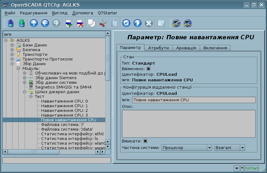Image resolution: width=267 pixels, height=173 pixels.
Task: Expand the Безпека tree node
Action: [12, 50]
